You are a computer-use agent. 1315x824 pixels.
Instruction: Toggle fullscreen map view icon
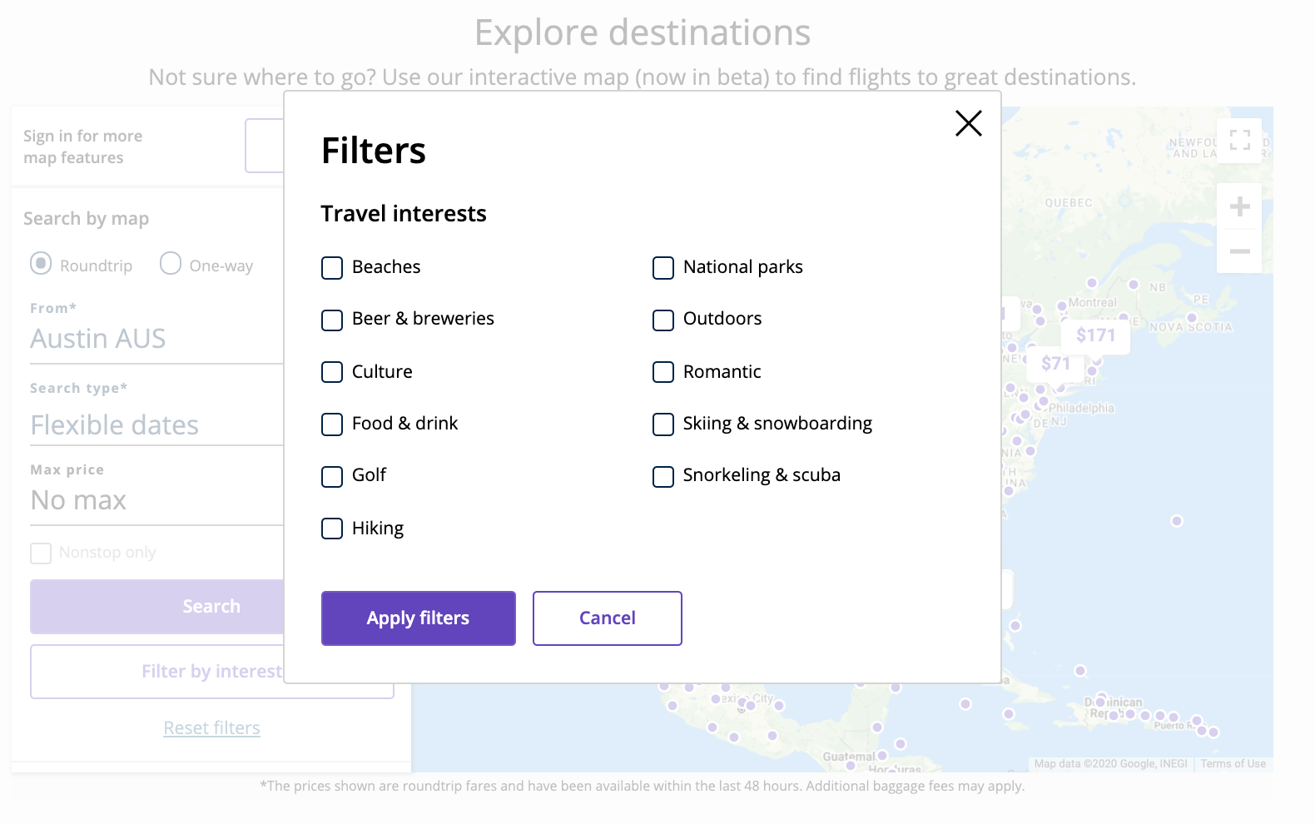[x=1239, y=140]
